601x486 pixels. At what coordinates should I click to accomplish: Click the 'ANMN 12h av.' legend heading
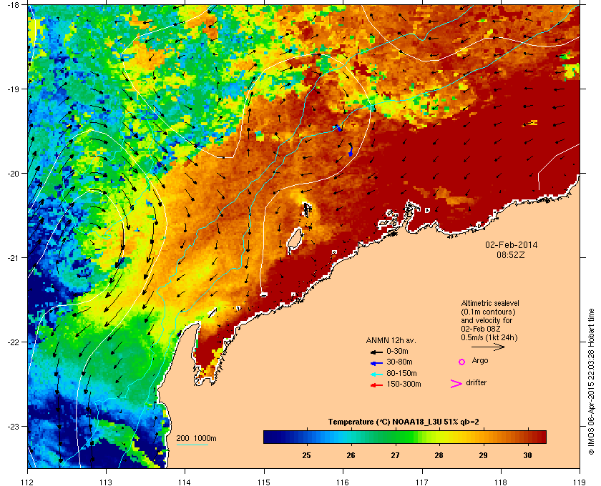pos(391,340)
